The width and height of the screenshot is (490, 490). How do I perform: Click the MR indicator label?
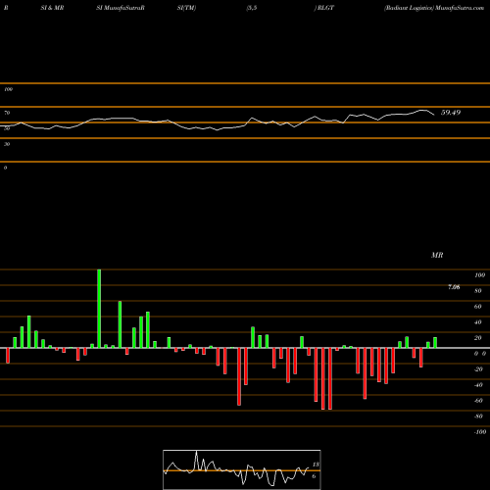(437, 255)
